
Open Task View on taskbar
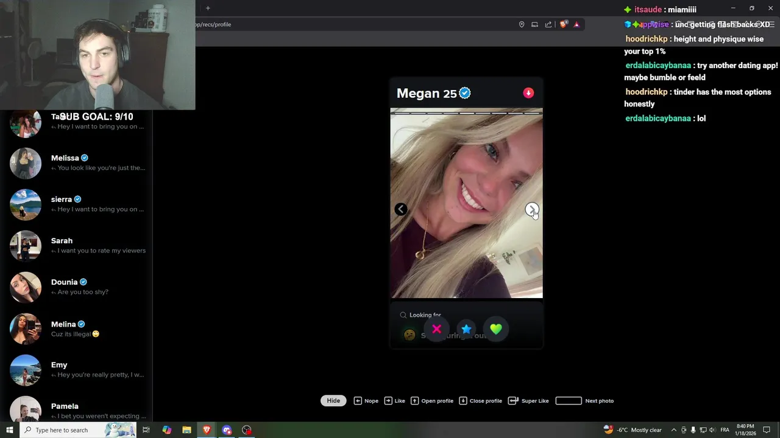pos(146,430)
